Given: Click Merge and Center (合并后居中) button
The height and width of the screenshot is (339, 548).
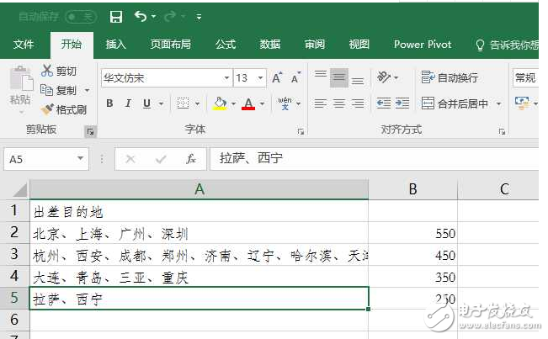Looking at the screenshot, I should [455, 103].
